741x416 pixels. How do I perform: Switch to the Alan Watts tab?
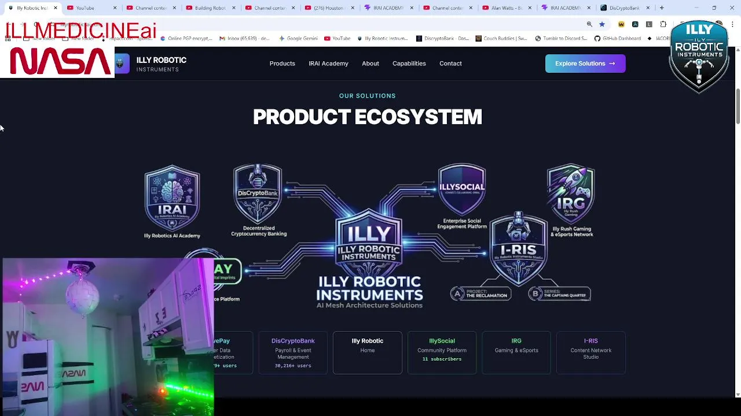[507, 8]
